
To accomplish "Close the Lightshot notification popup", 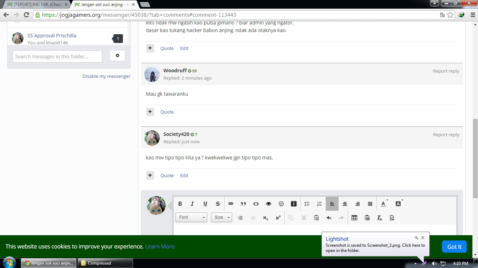I will (x=423, y=237).
